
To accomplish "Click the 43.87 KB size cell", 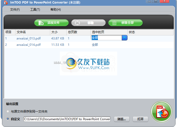I will (58, 38).
